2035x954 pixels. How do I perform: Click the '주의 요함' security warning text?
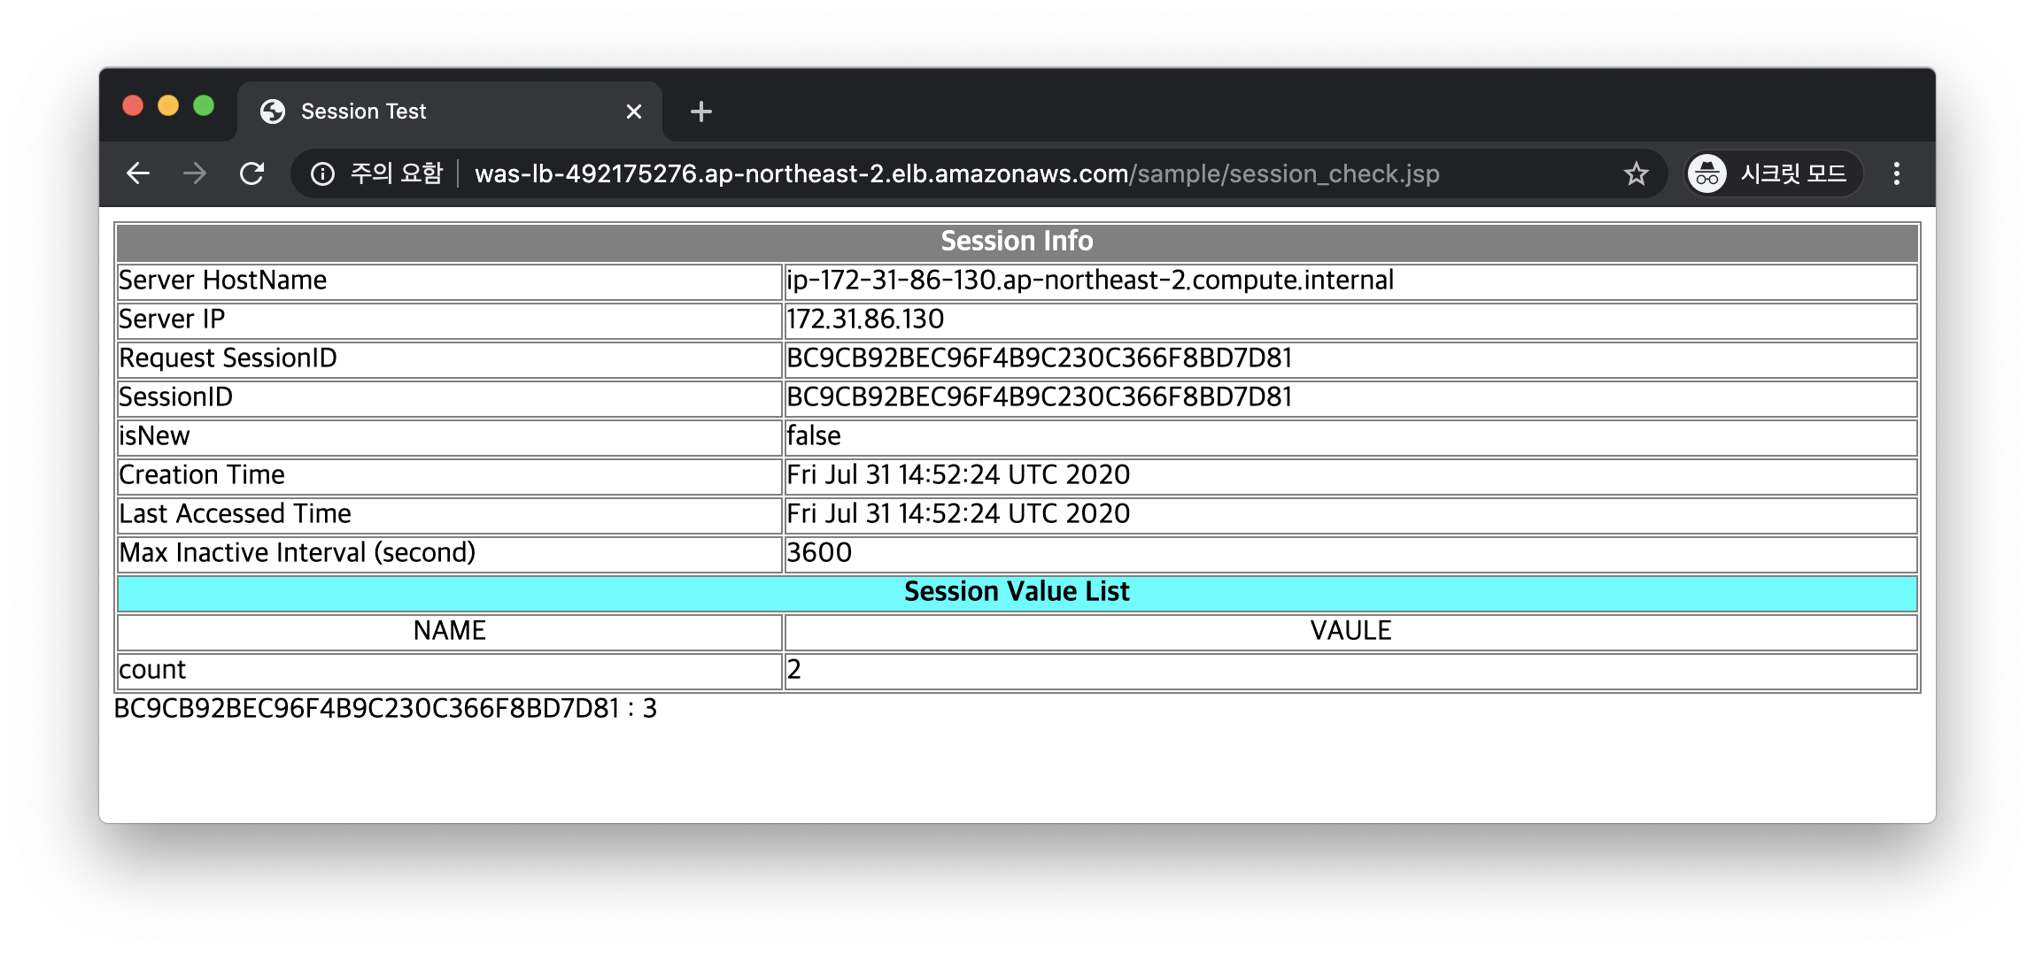coord(396,173)
